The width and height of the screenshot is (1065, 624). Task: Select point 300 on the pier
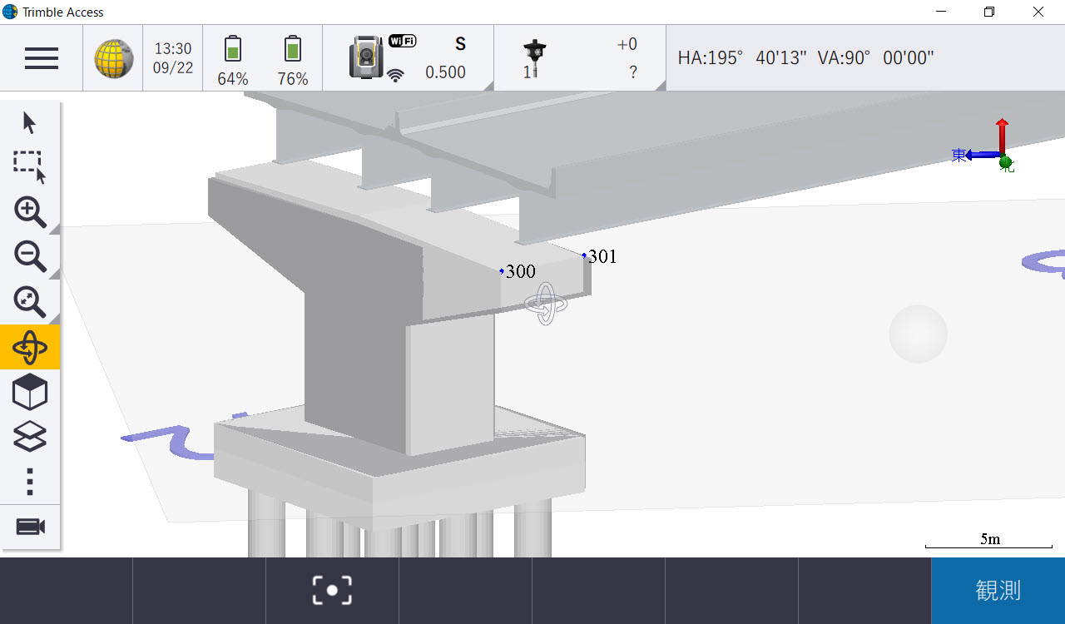(x=502, y=271)
